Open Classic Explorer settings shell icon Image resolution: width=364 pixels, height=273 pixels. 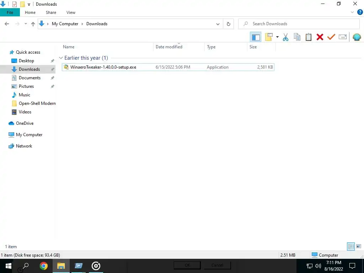tap(357, 37)
